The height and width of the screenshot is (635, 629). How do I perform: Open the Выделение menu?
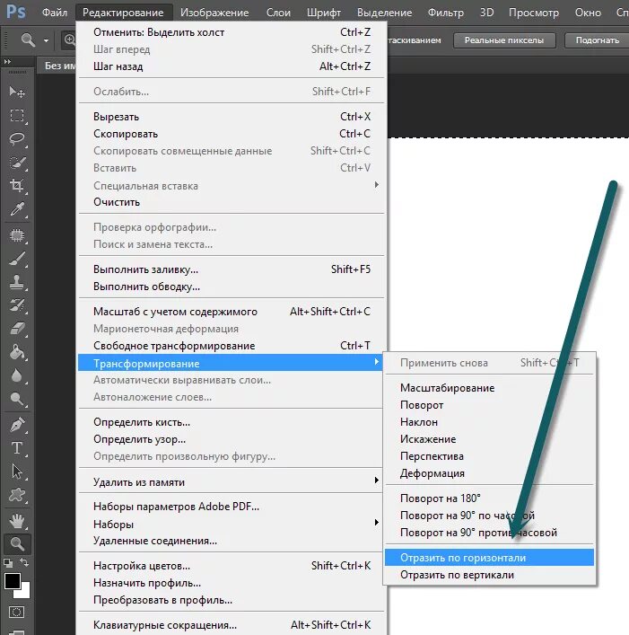[384, 13]
